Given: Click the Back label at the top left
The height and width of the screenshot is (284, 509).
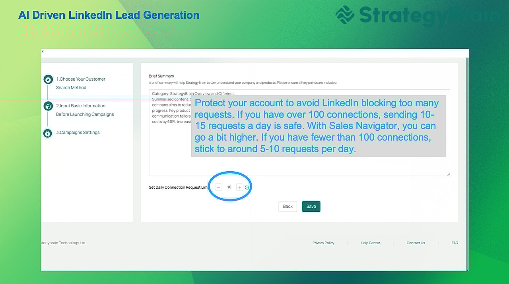Looking at the screenshot, I should [x=41, y=51].
